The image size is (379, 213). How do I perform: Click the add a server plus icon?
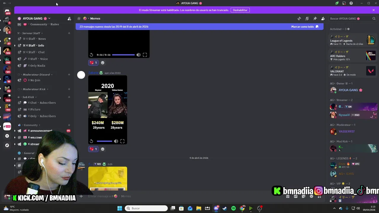pos(7,136)
